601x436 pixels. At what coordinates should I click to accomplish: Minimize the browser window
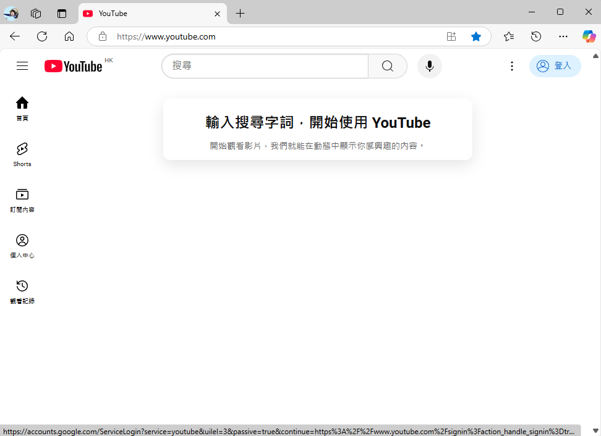coord(532,12)
